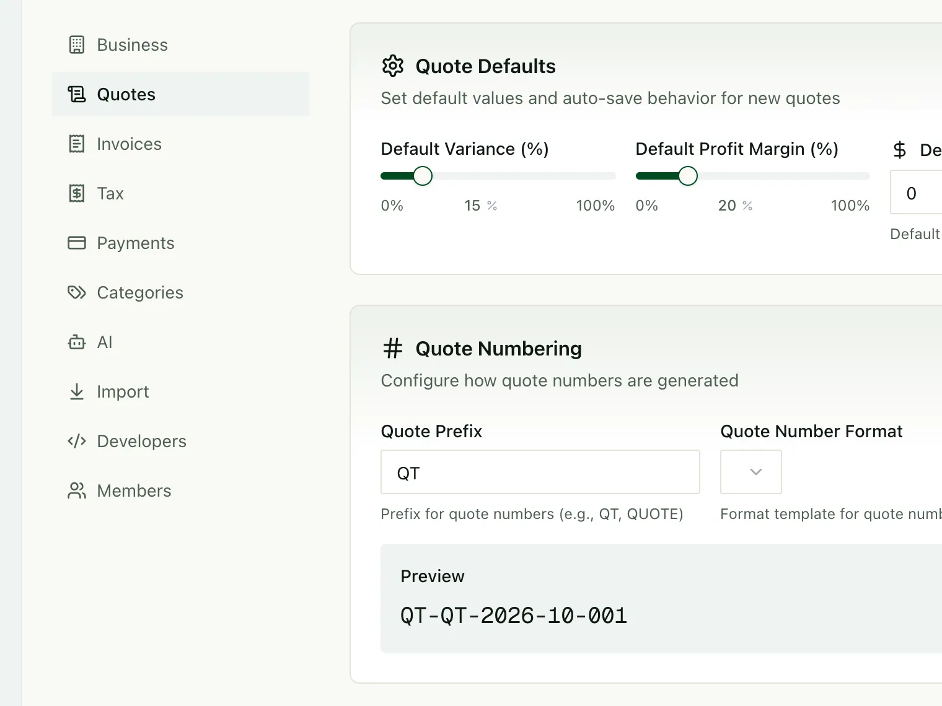Click the Default Profit Margin (%) label
Screen dimensions: 942x706
737,149
